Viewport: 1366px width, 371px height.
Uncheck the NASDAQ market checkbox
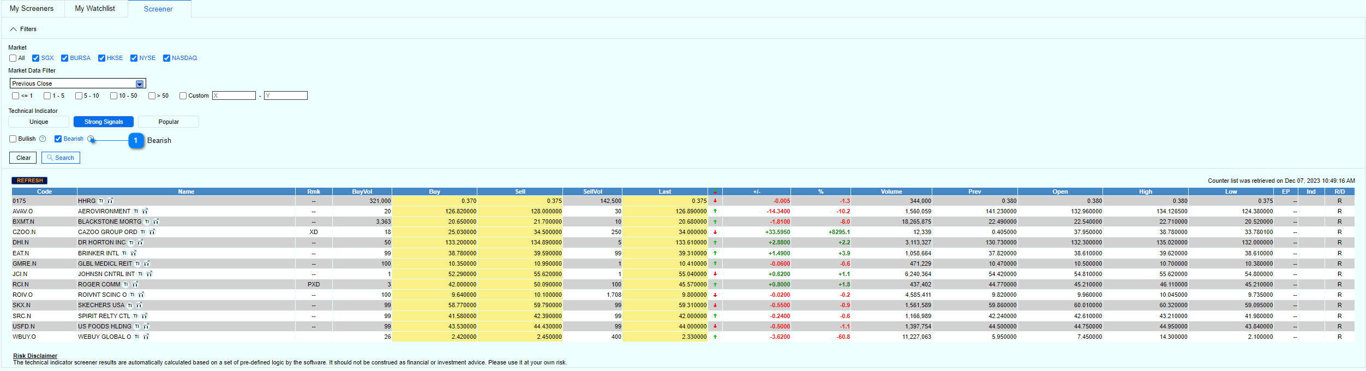coord(166,58)
